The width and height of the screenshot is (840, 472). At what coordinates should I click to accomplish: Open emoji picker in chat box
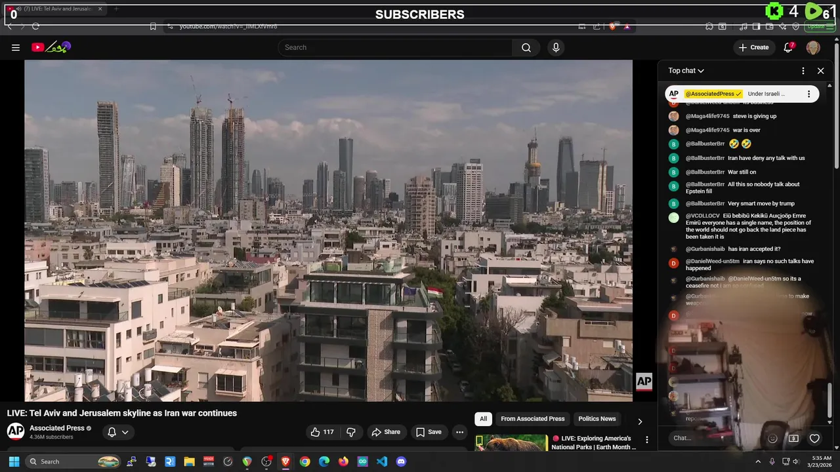pos(772,439)
